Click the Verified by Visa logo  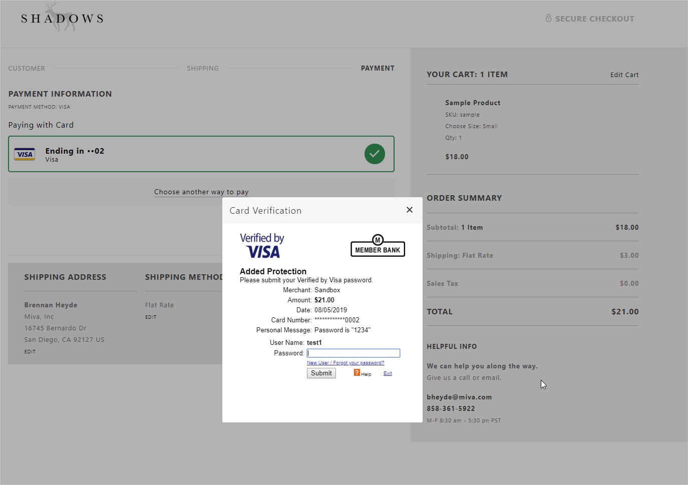tap(262, 245)
